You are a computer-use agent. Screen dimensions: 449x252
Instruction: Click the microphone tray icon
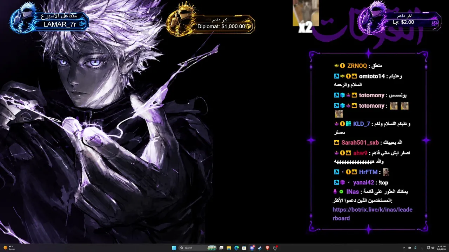[415, 248]
